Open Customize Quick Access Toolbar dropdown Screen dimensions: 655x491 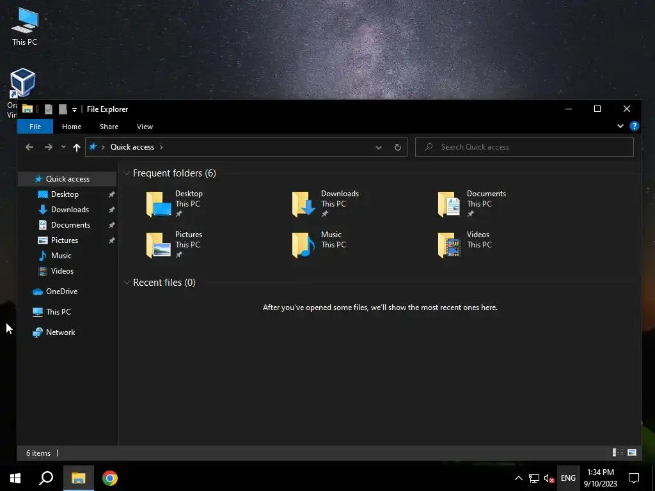click(x=74, y=110)
